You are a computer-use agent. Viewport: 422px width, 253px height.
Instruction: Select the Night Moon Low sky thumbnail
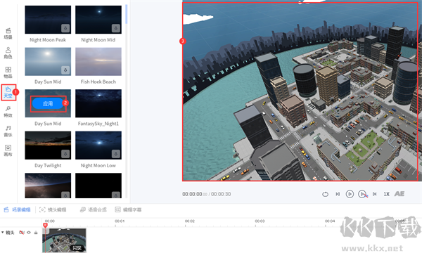(98, 145)
